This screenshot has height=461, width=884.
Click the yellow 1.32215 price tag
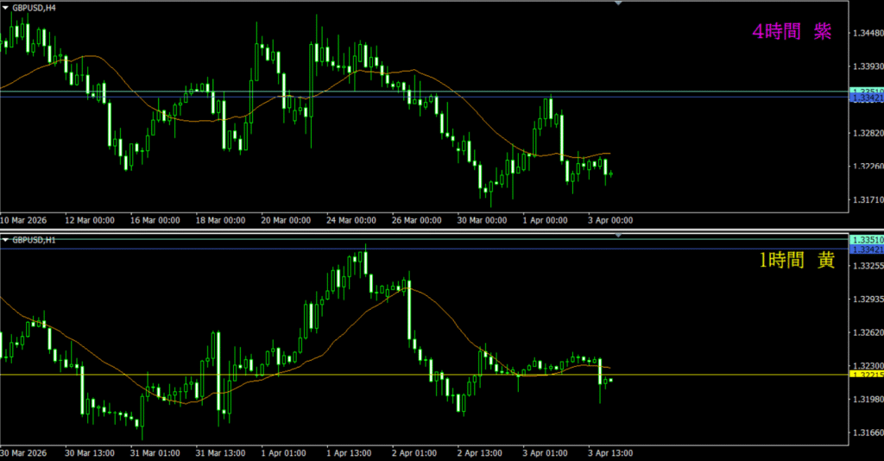[866, 375]
